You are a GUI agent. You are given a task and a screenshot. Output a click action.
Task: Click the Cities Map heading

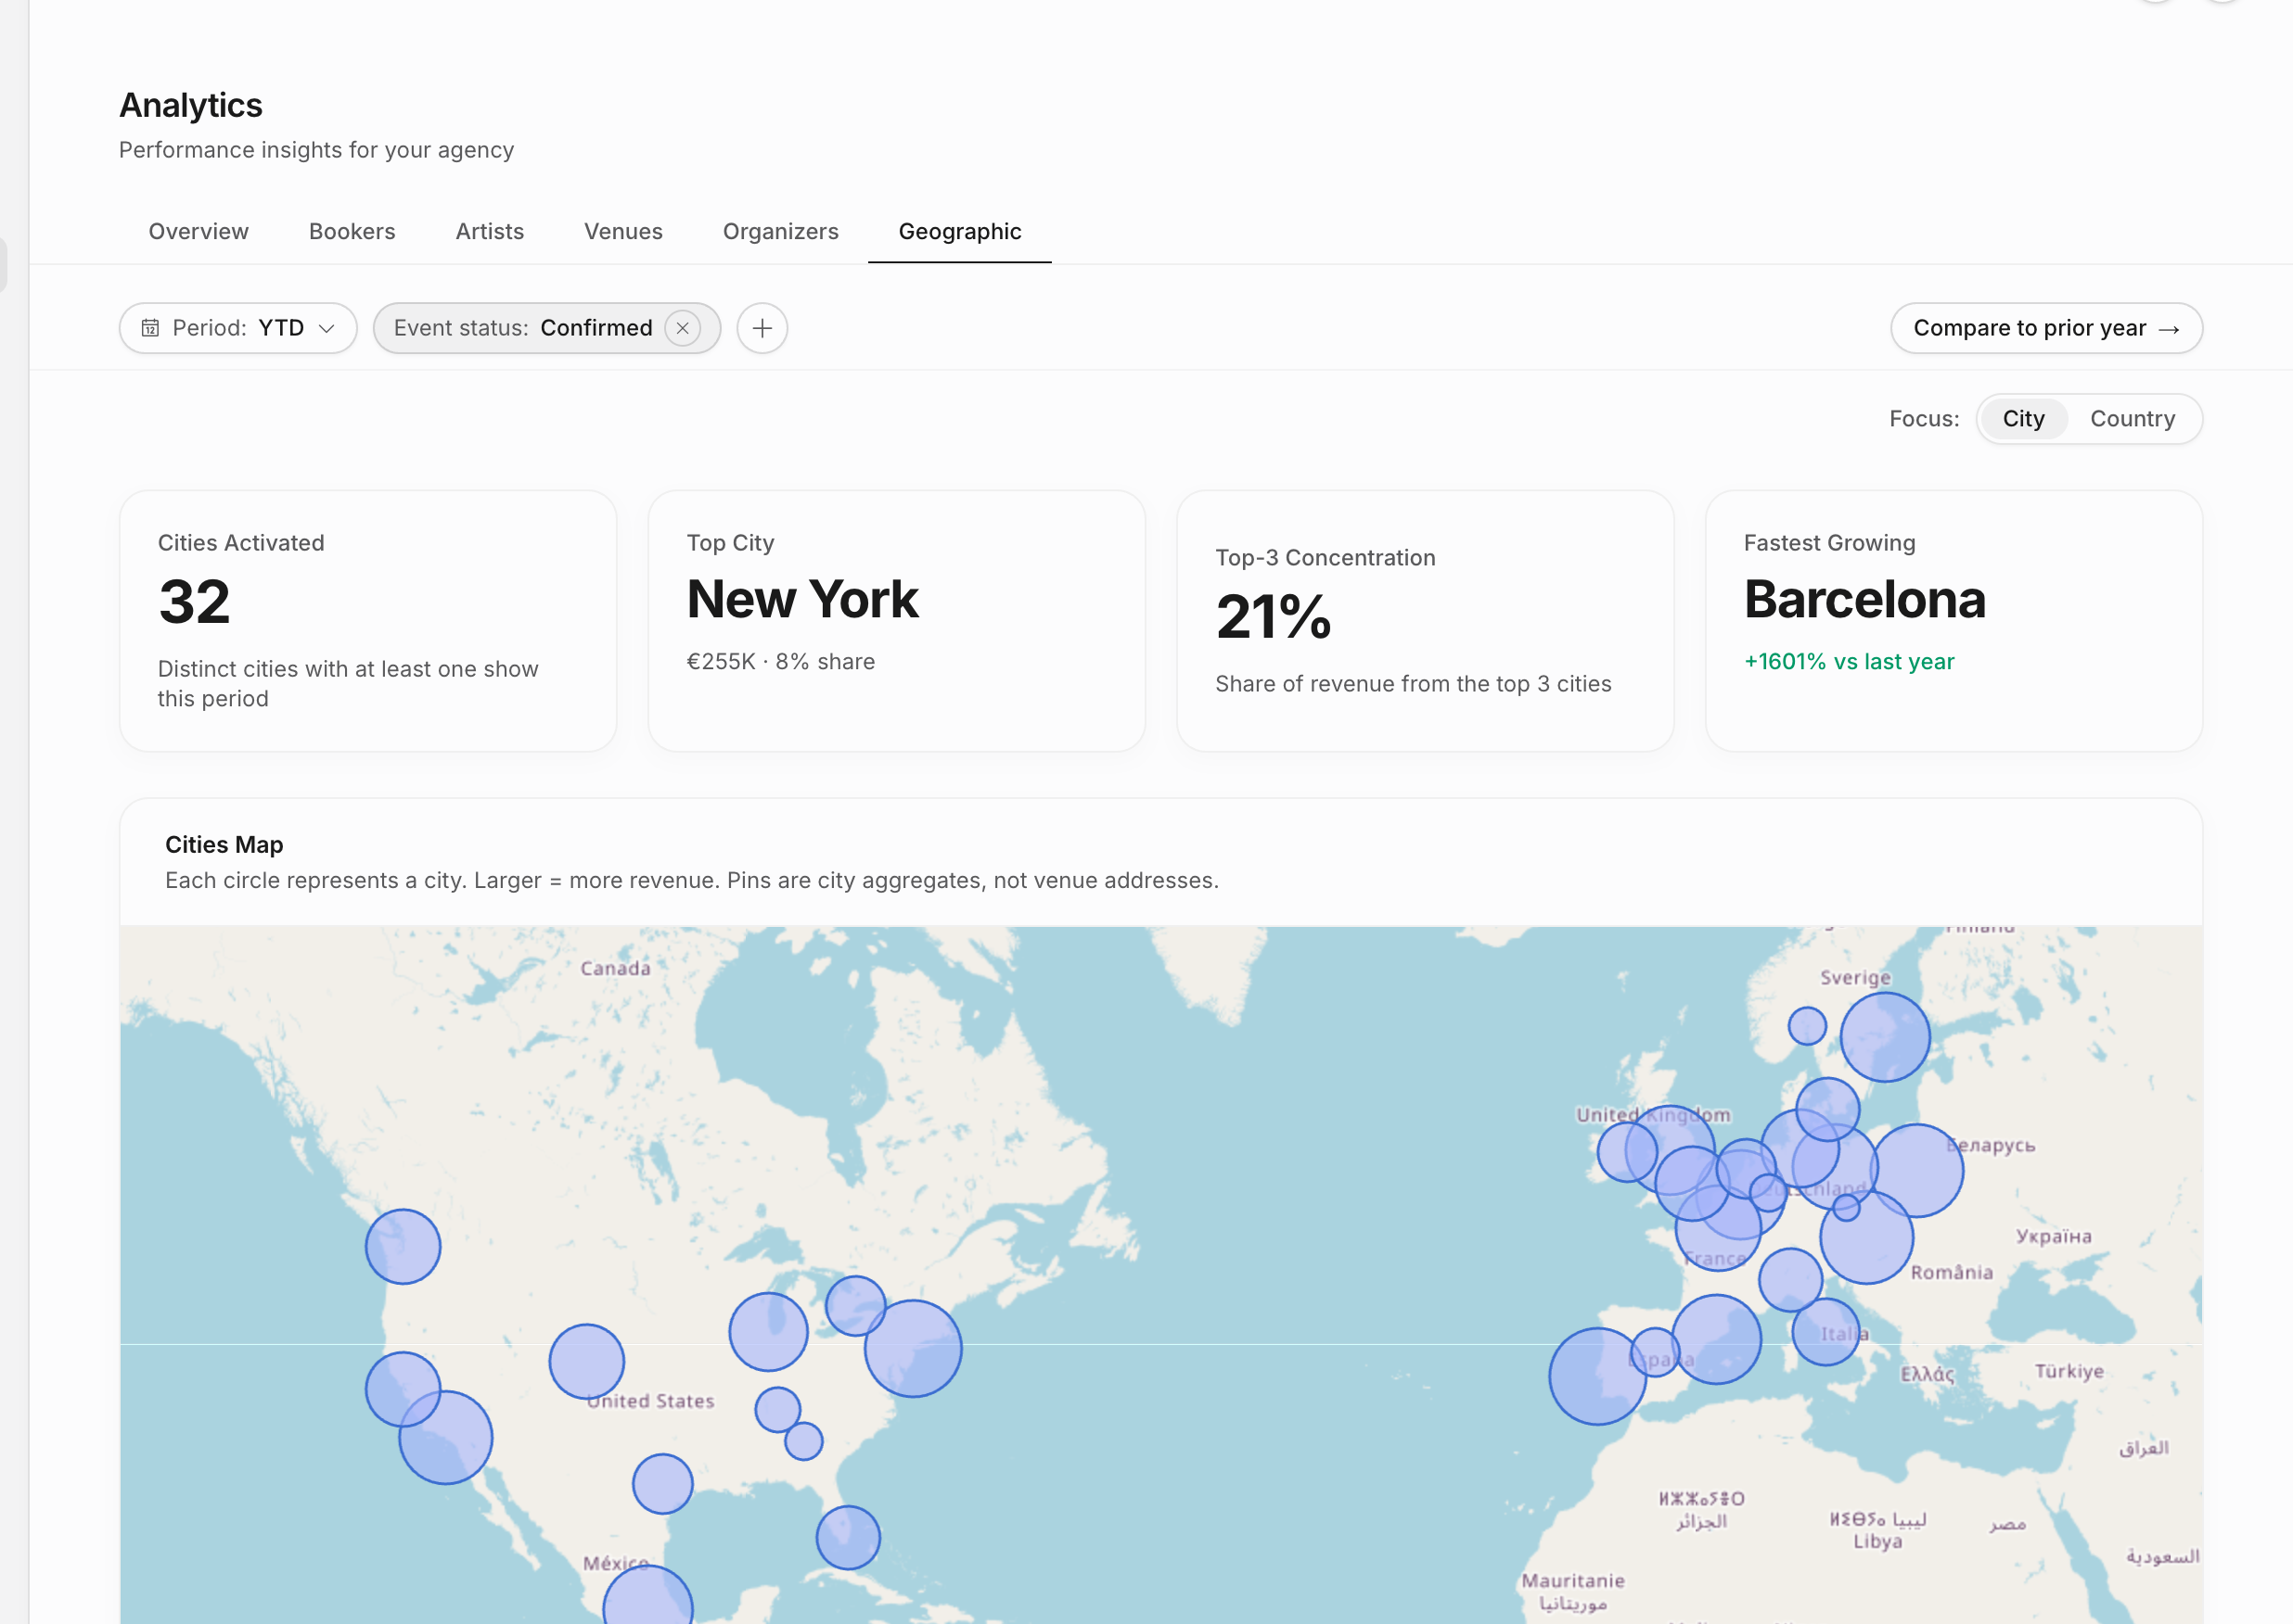[x=224, y=844]
